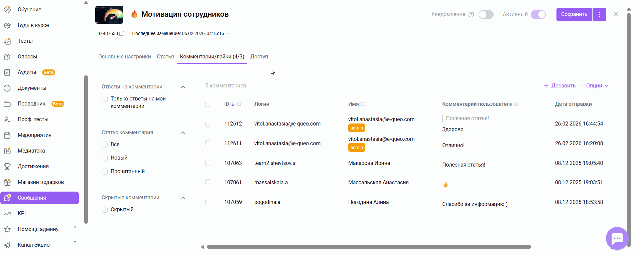Screen dimensions: 634x255
Task: Click the search icon next to Имя header
Action: (x=363, y=104)
